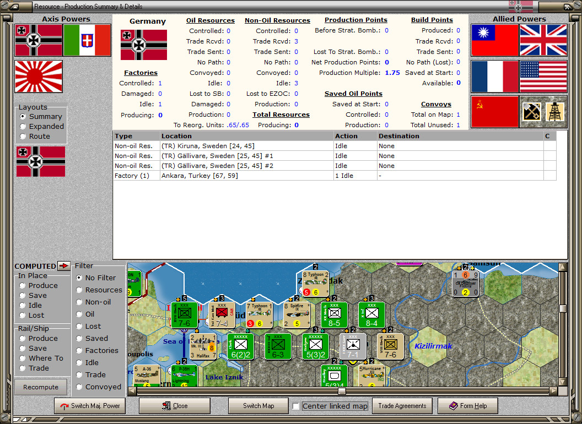Click the green 8-4 infantry corps counter
This screenshot has height=424, width=582.
click(371, 315)
